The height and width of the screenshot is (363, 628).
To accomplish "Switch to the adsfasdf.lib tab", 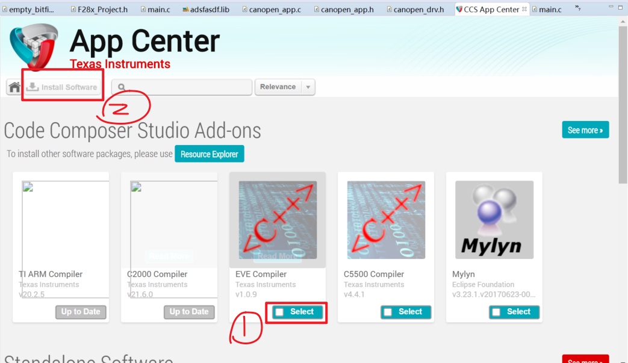I will tap(206, 9).
